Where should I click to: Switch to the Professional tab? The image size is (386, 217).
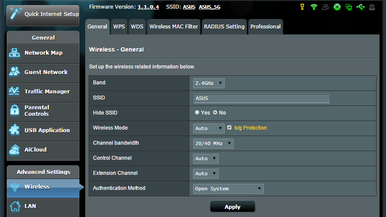[x=266, y=27]
